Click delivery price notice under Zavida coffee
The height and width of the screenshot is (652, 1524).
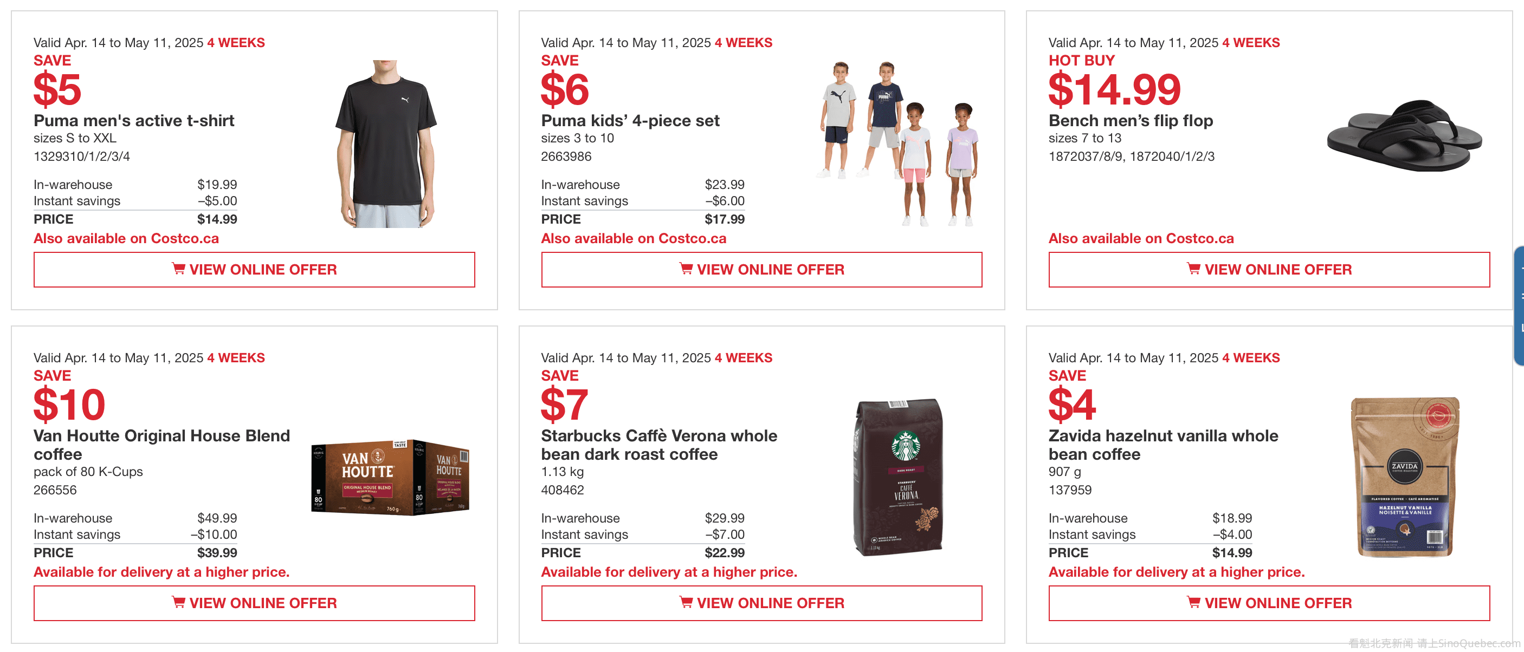(1176, 572)
